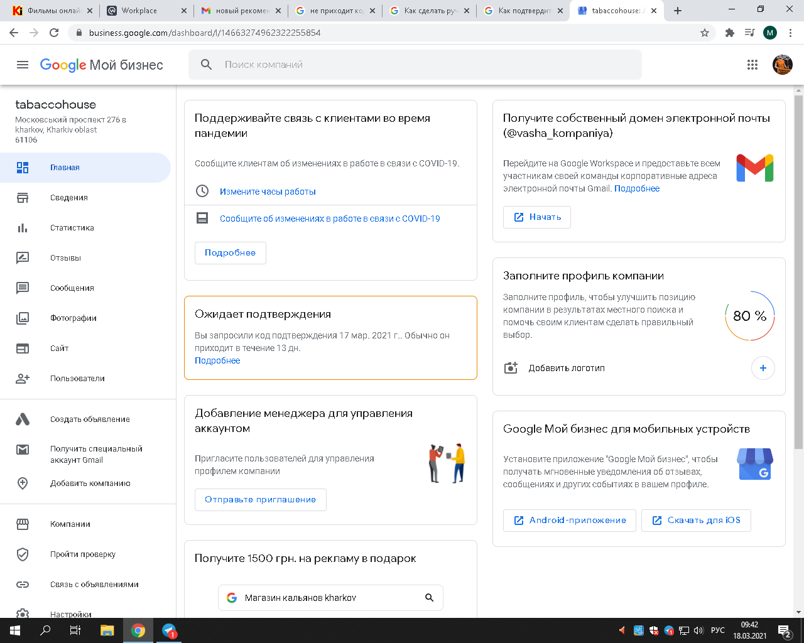Click Скачать для iOS button
Image resolution: width=804 pixels, height=643 pixels.
pyautogui.click(x=696, y=520)
